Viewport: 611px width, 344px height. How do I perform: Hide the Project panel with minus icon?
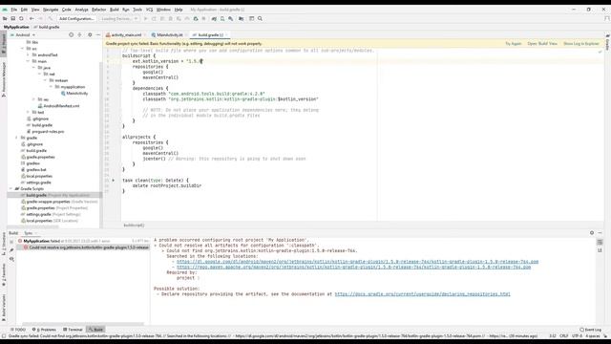pyautogui.click(x=98, y=34)
